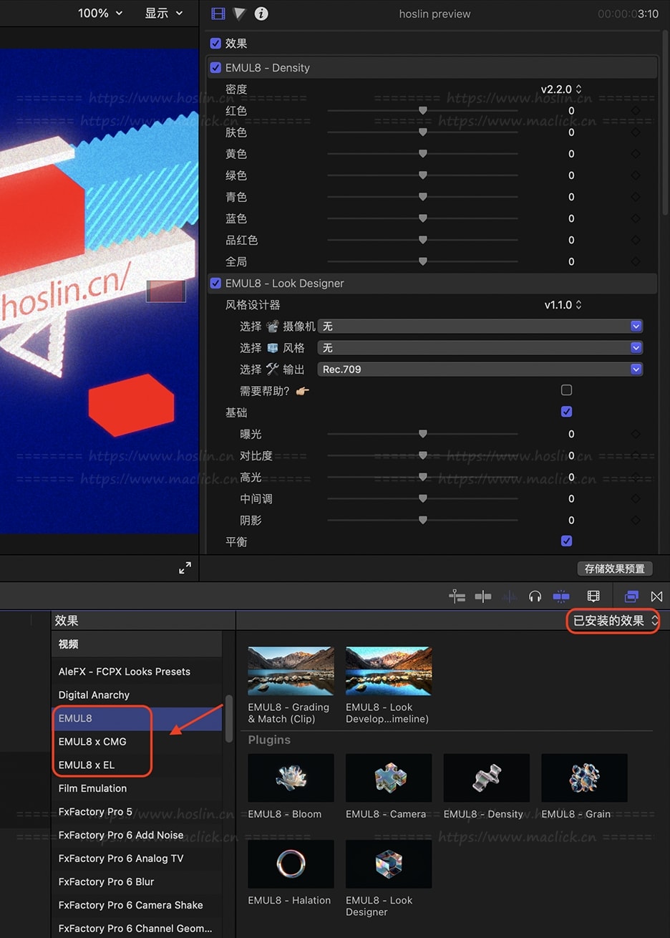
Task: Uncheck the 基础 checkbox
Action: [x=566, y=412]
